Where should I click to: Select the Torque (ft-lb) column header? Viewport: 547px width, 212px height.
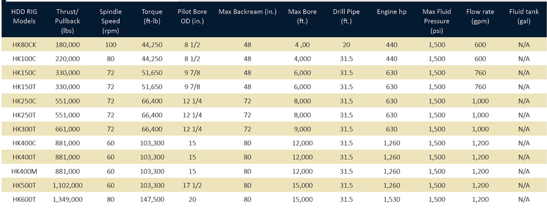click(152, 16)
